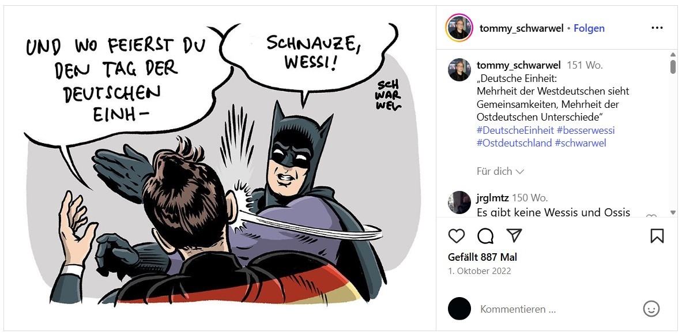This screenshot has height=334, width=682.
Task: Open more options three-dot menu
Action: coord(657,28)
